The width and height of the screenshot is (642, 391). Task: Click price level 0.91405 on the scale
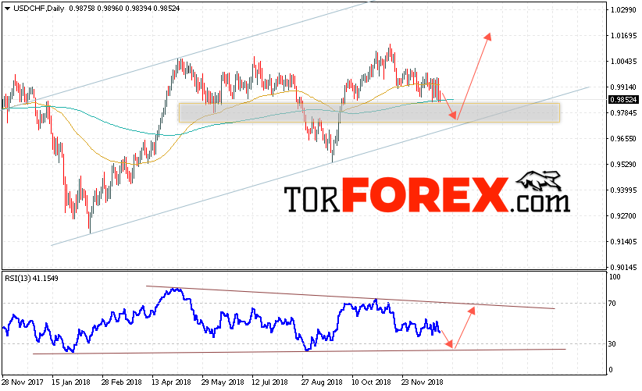(x=623, y=242)
